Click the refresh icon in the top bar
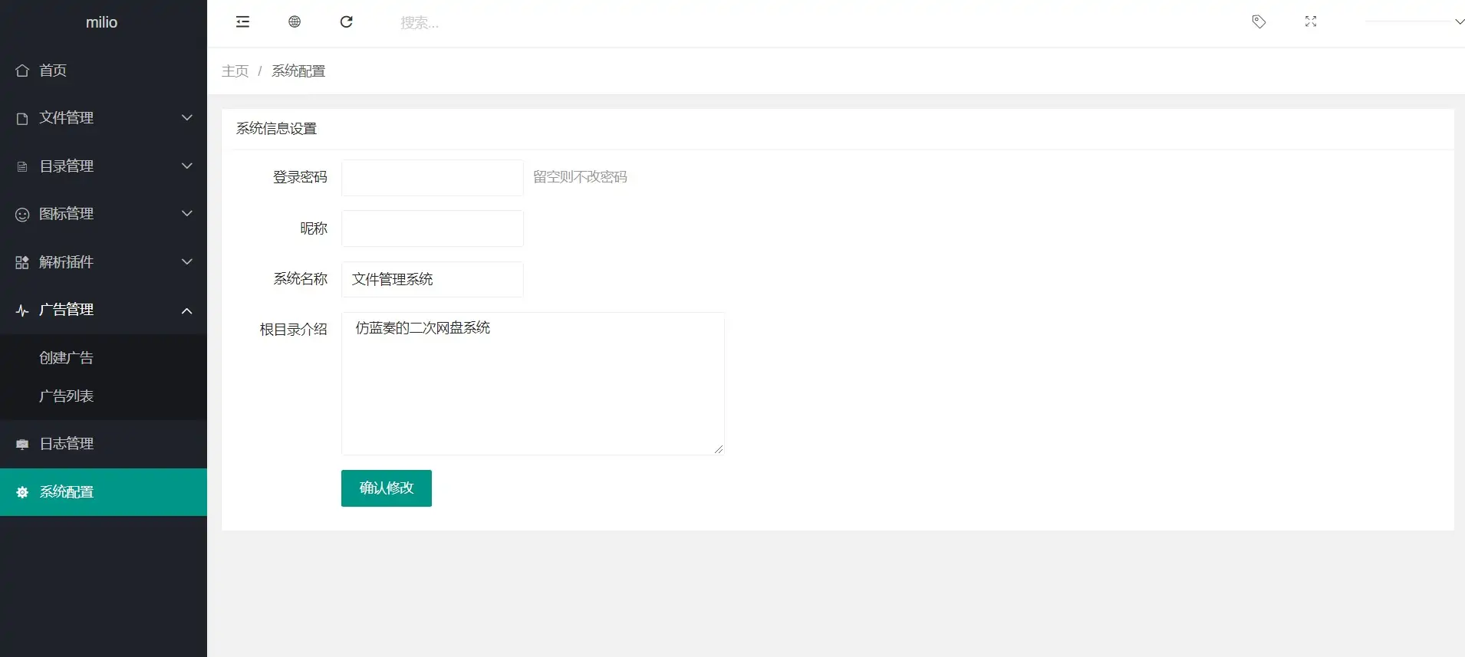The image size is (1465, 657). pos(347,21)
